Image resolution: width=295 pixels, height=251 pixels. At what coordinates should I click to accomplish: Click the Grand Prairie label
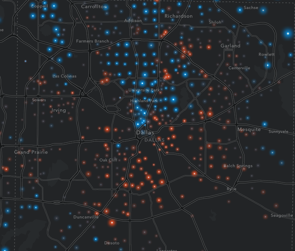[31, 152]
